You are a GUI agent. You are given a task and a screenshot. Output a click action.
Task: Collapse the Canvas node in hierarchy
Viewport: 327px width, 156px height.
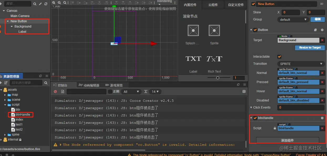[x=4, y=11]
